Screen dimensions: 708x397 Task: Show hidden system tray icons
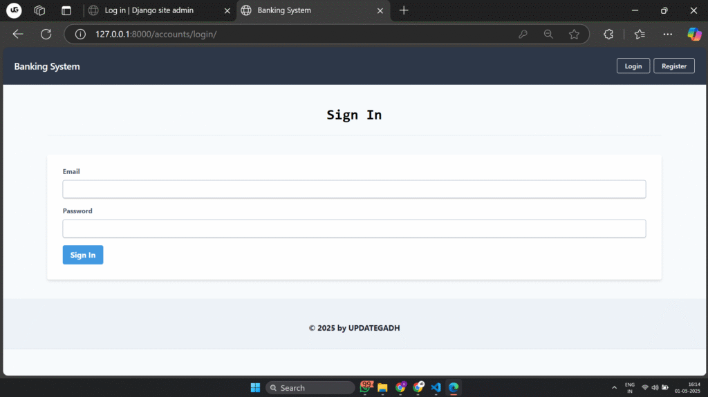[x=614, y=387]
